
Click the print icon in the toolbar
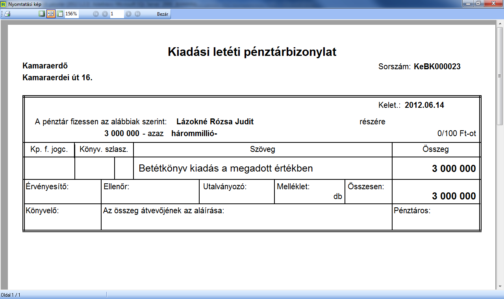tap(7, 14)
